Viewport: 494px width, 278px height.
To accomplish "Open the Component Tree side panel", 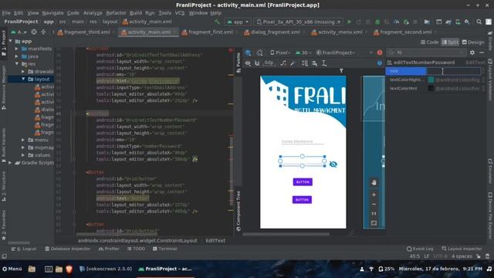I will [239, 211].
